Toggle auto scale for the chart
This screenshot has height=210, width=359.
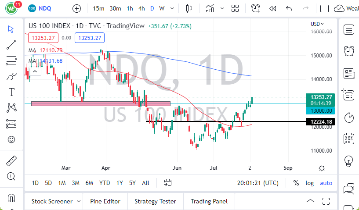(x=326, y=183)
